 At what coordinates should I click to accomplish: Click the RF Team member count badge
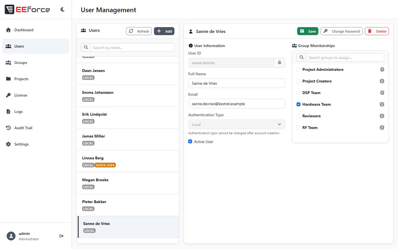point(382,128)
